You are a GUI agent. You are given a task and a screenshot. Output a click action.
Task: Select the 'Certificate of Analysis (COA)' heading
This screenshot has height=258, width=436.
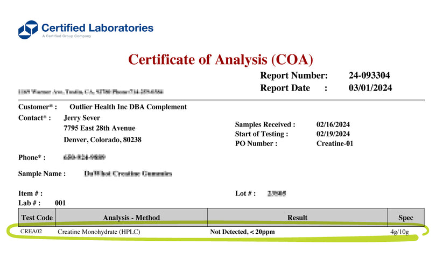coord(221,60)
